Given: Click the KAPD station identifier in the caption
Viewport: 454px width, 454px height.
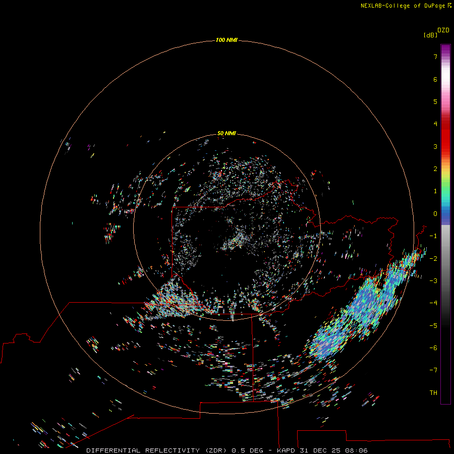Looking at the screenshot, I should pyautogui.click(x=286, y=450).
